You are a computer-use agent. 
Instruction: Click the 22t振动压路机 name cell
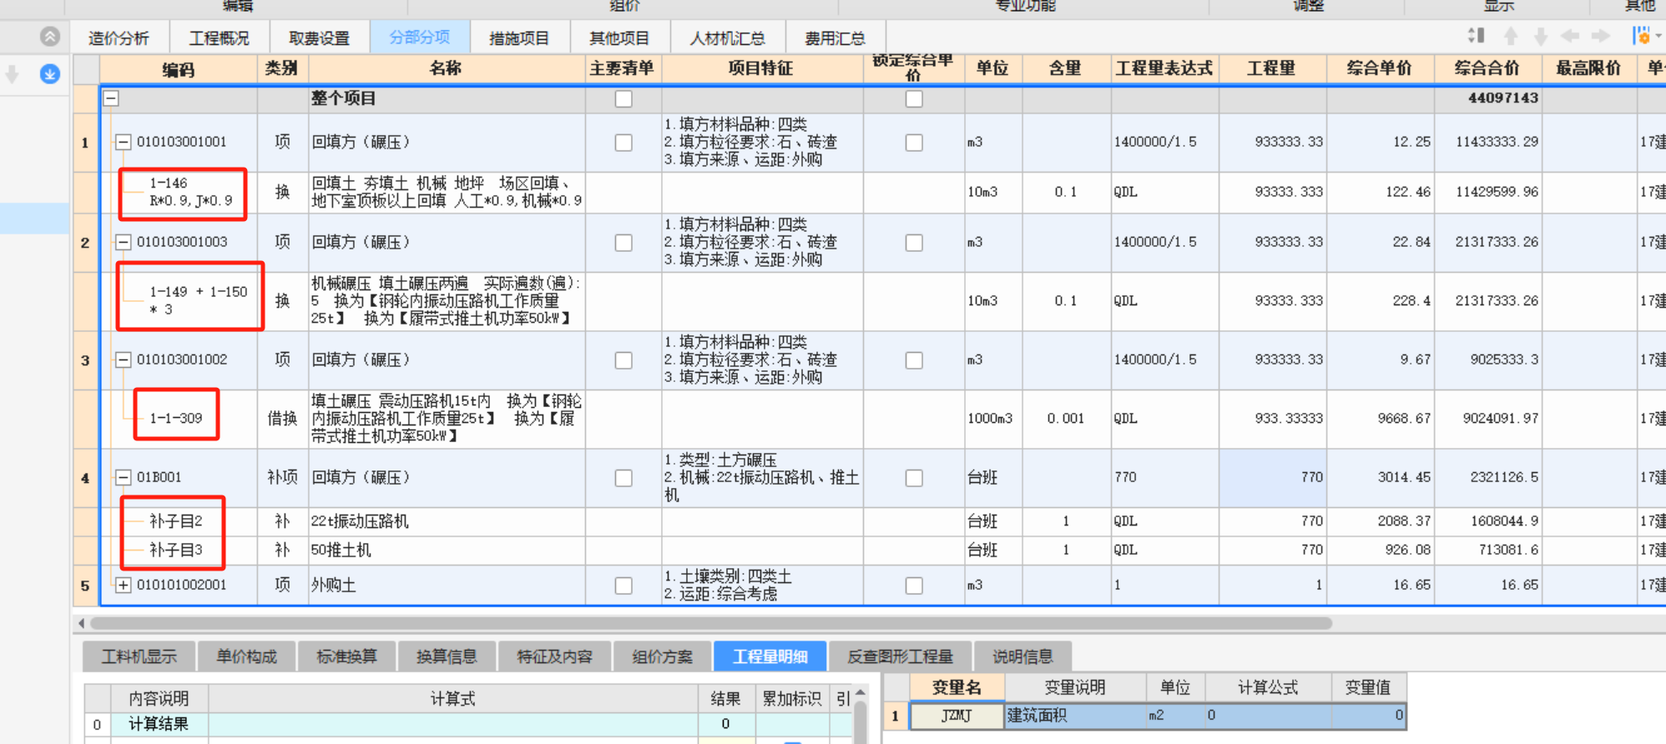pos(447,521)
